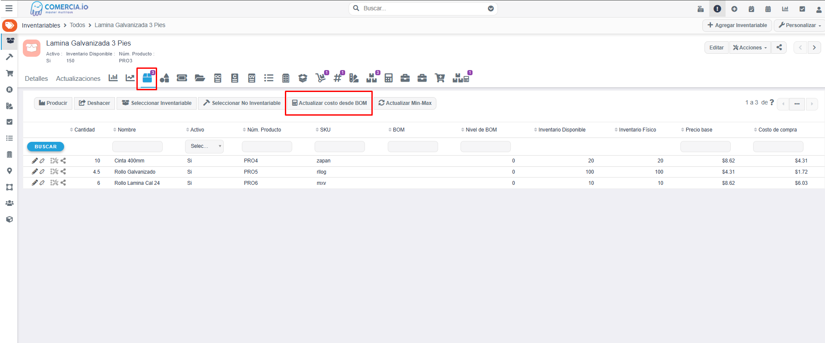Go to the next record arrow

tap(814, 47)
